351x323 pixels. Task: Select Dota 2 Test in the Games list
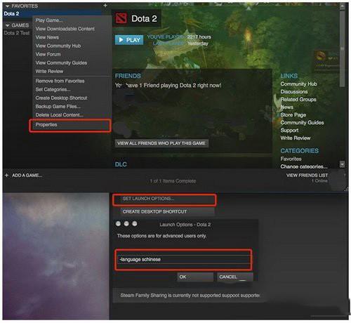pyautogui.click(x=17, y=33)
